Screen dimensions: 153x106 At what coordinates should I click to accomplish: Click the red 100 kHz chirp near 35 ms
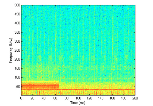click(40, 78)
